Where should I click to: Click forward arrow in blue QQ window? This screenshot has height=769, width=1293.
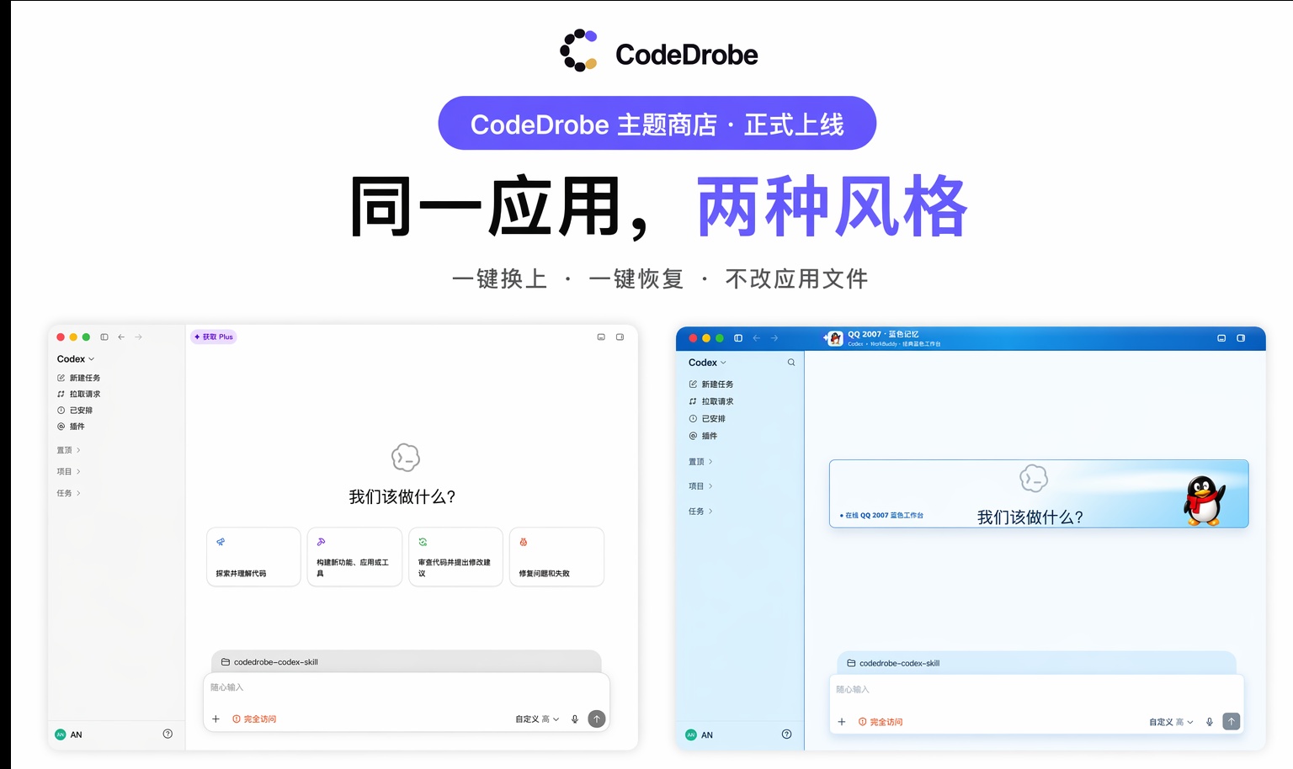click(774, 337)
